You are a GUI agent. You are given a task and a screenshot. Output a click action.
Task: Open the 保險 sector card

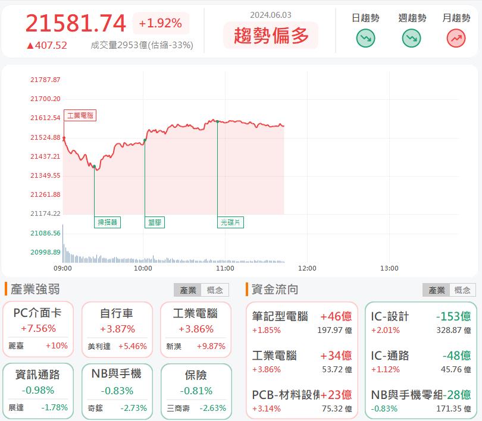coord(196,384)
